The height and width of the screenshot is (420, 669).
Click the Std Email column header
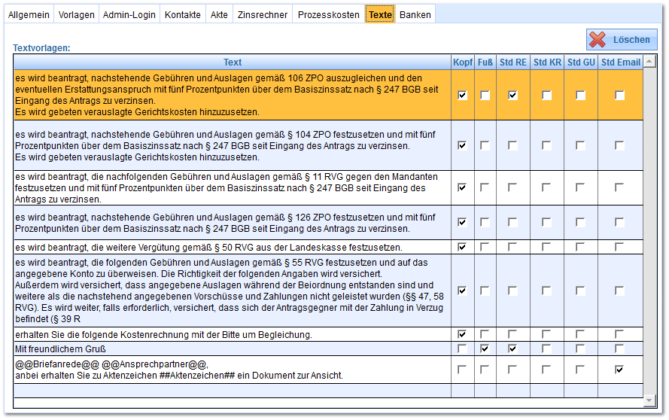tap(621, 62)
